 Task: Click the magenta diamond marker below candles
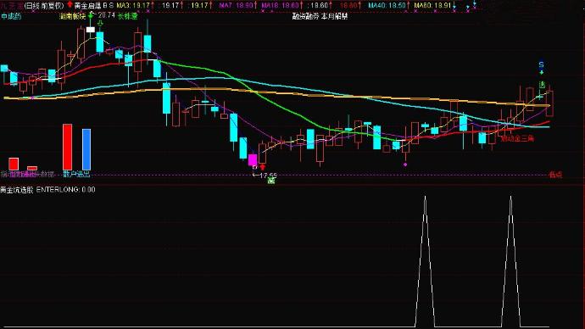click(405, 164)
